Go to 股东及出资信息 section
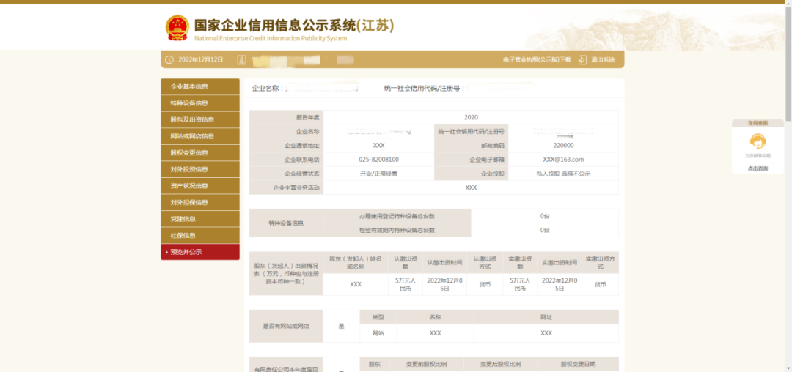The width and height of the screenshot is (792, 372). [199, 119]
